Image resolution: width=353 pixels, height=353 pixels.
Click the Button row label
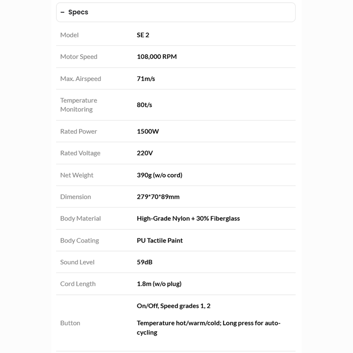click(x=70, y=323)
